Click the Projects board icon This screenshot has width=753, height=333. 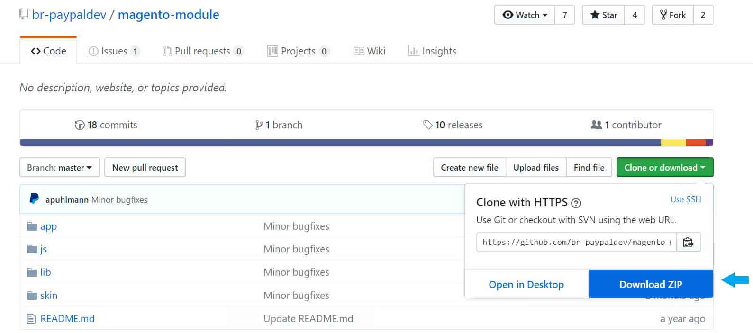point(272,51)
